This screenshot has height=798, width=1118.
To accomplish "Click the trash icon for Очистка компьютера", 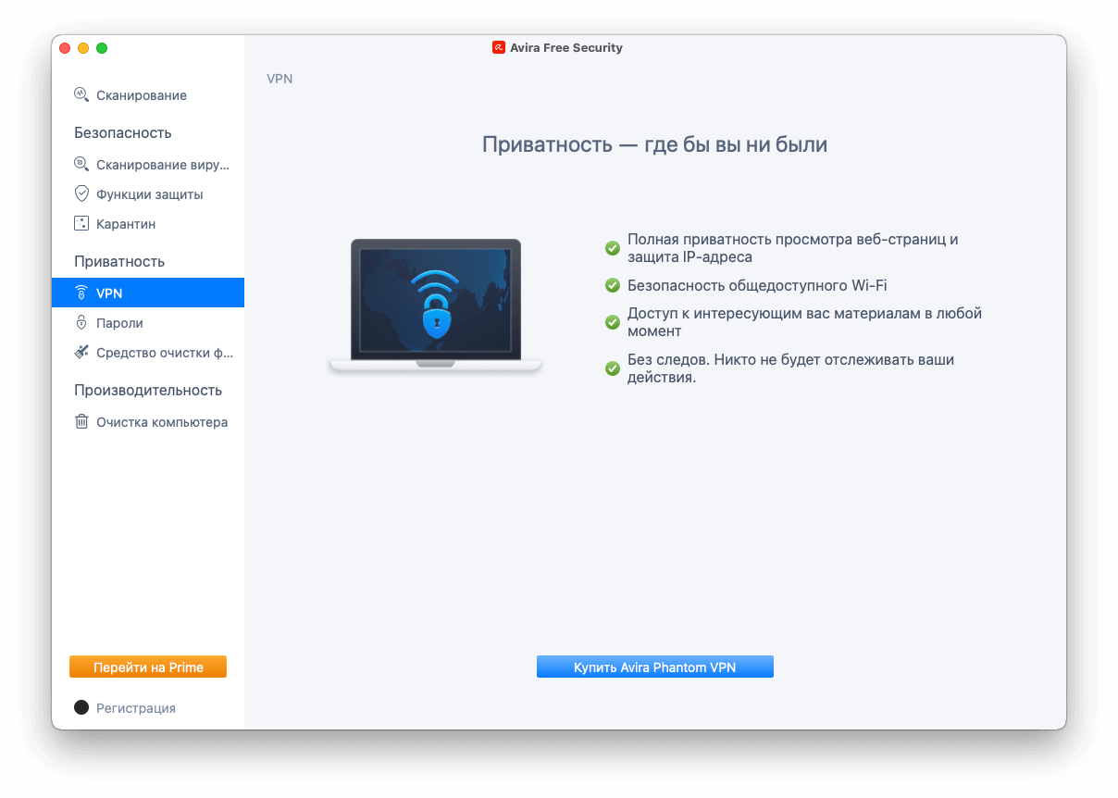I will pos(81,421).
